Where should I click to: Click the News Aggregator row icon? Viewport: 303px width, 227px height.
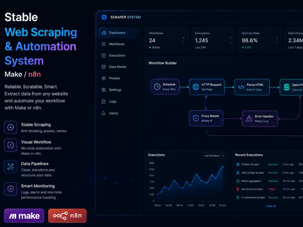click(238, 181)
